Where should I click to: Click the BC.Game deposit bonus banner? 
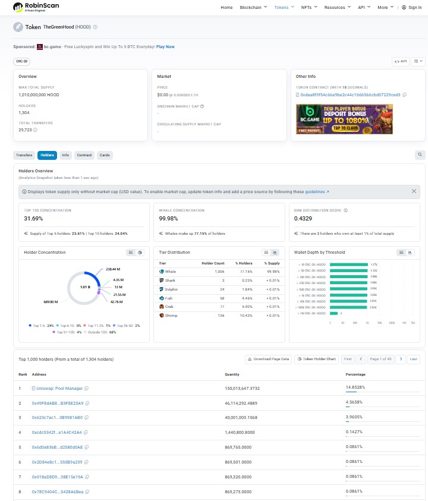pos(344,119)
